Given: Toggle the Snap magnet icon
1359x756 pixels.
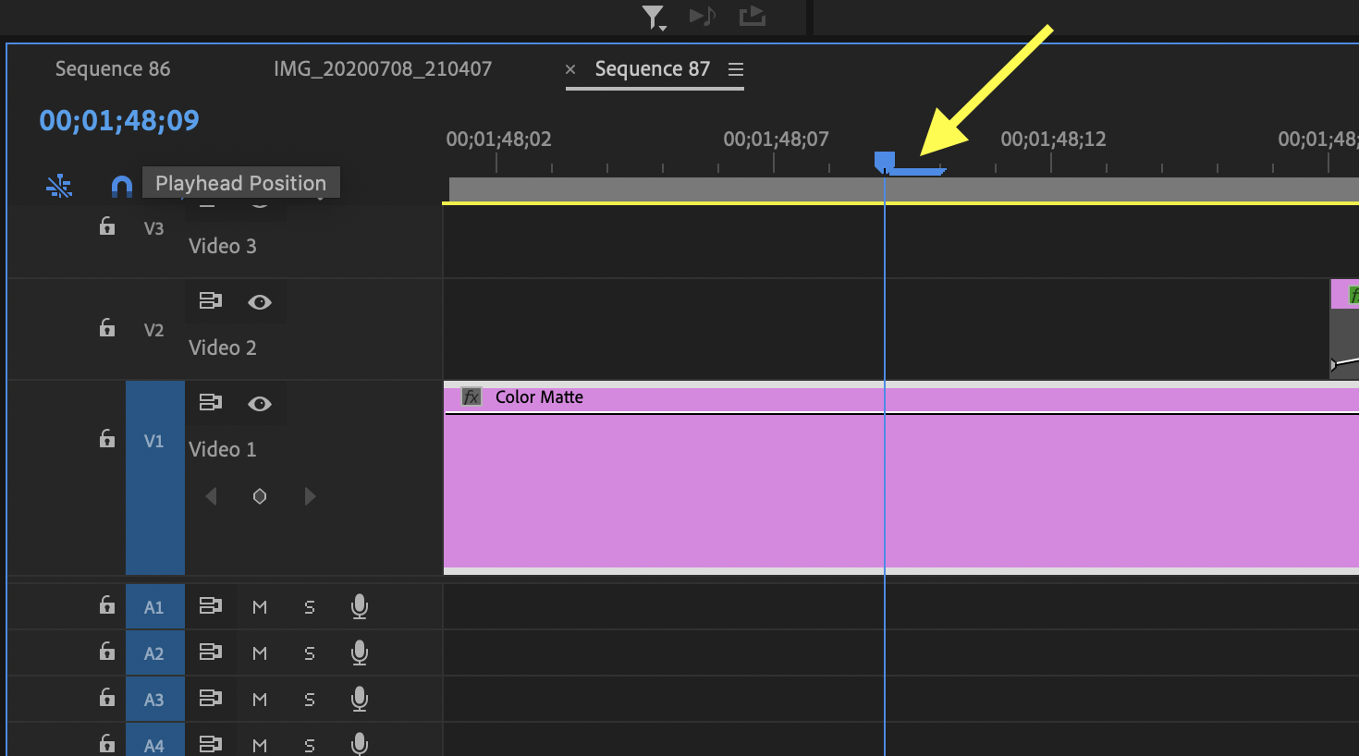Looking at the screenshot, I should coord(122,186).
